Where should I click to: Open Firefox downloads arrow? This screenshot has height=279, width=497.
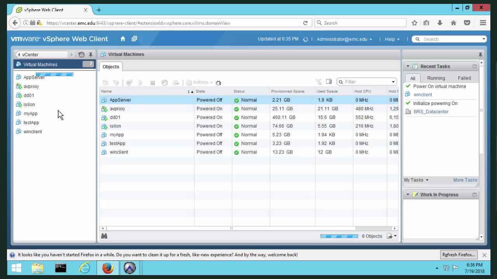point(440,23)
